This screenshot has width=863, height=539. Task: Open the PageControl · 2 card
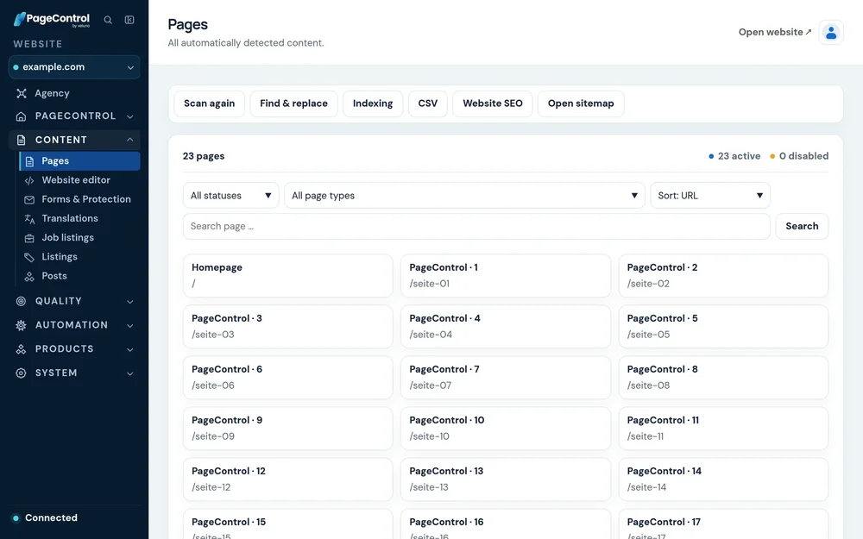(x=723, y=276)
